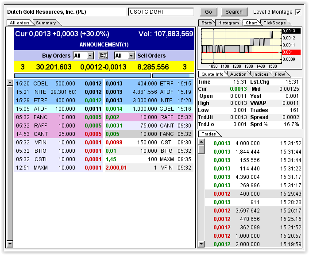Open the Histogram tab
Screen dimensions: 309x255
(229, 23)
